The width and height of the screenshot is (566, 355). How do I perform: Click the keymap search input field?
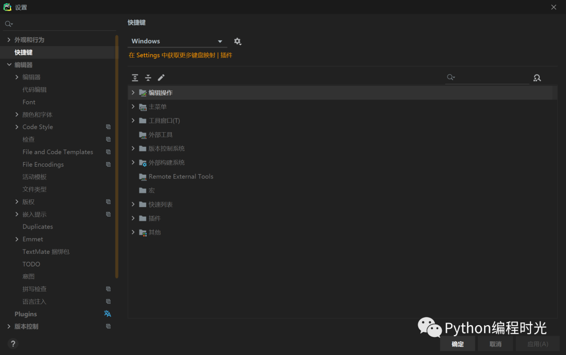coord(487,77)
